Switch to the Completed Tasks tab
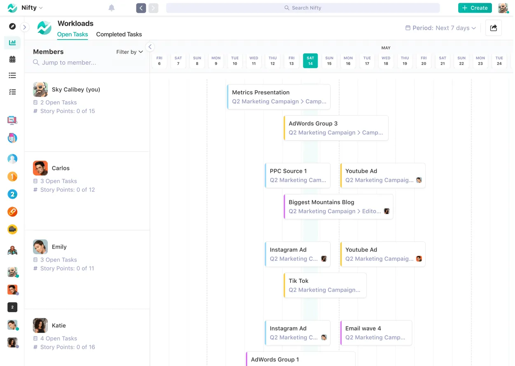515x366 pixels. pyautogui.click(x=119, y=34)
